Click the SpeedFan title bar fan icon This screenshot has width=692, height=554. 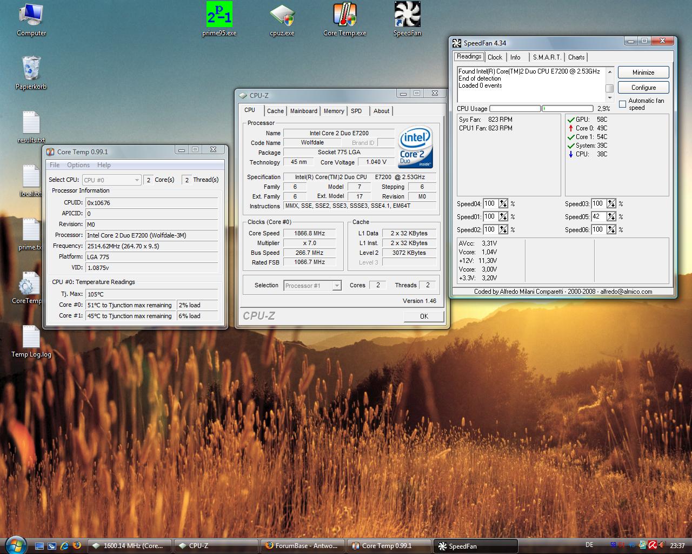(457, 43)
